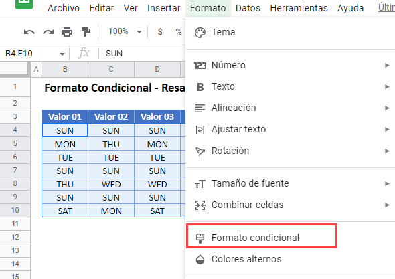395x279 pixels.
Task: Select the paint format roller icon
Action: tap(86, 32)
